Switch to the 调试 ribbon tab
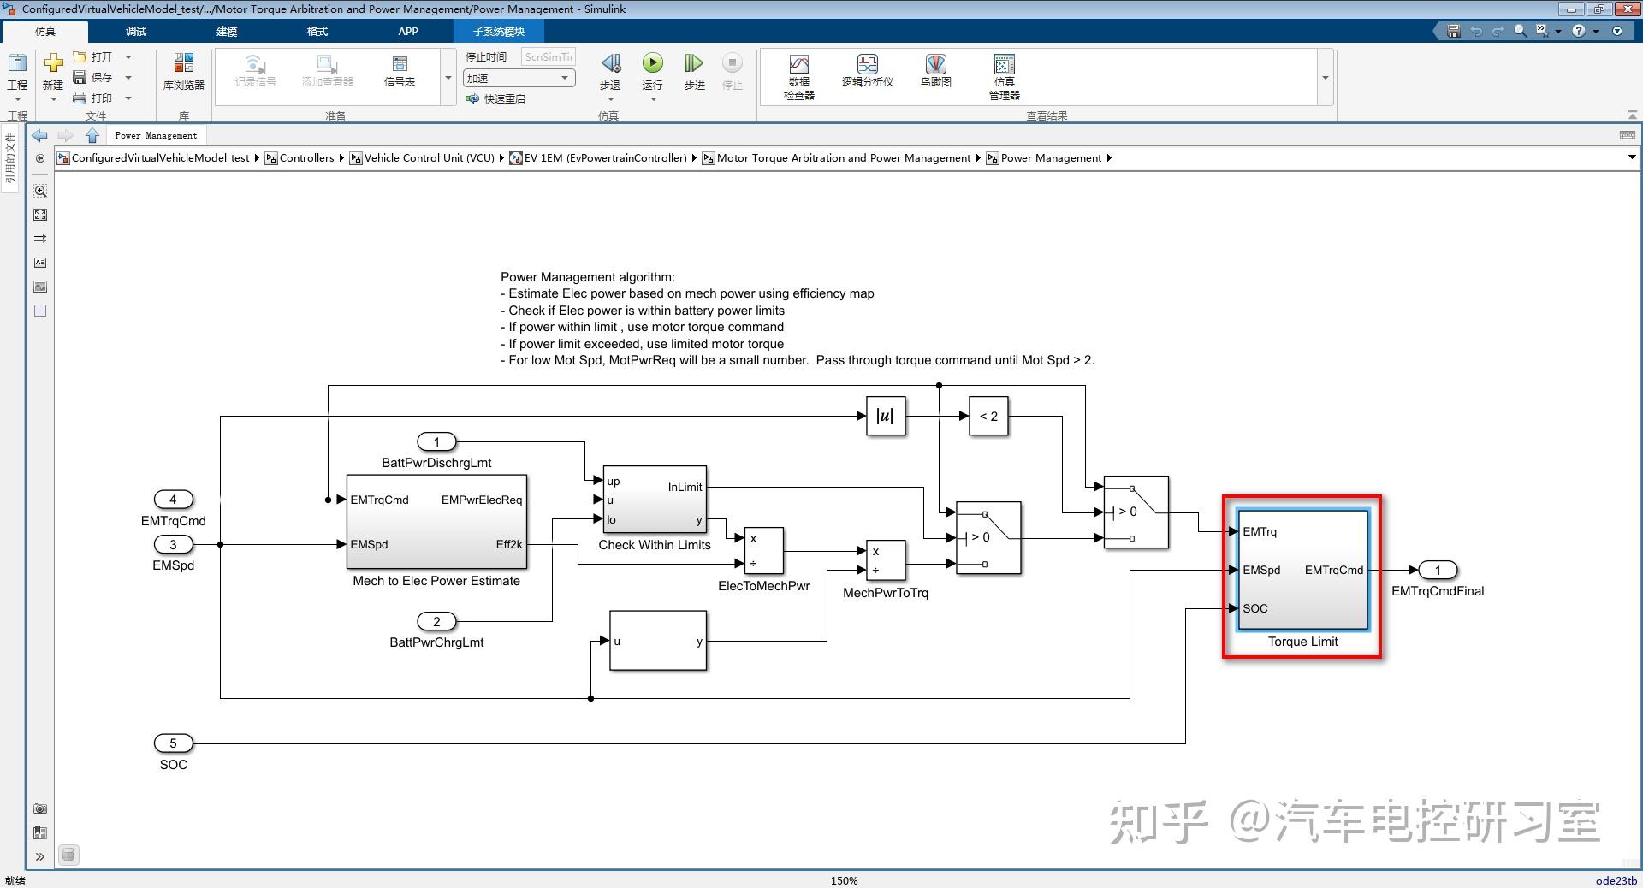Viewport: 1643px width, 888px height. [x=134, y=31]
